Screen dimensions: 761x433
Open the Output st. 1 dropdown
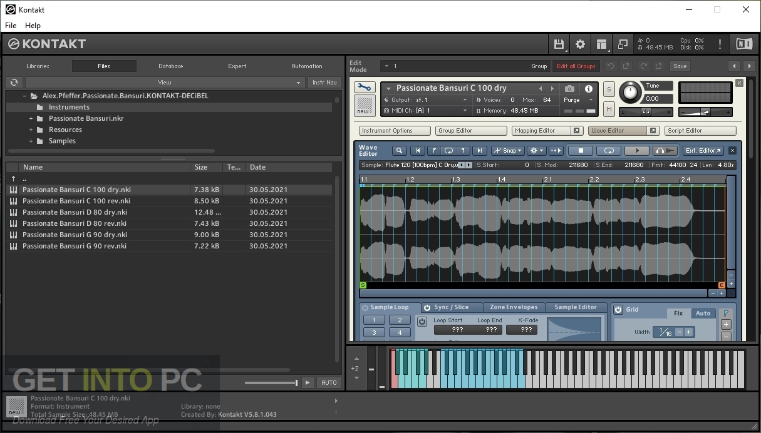tap(426, 100)
